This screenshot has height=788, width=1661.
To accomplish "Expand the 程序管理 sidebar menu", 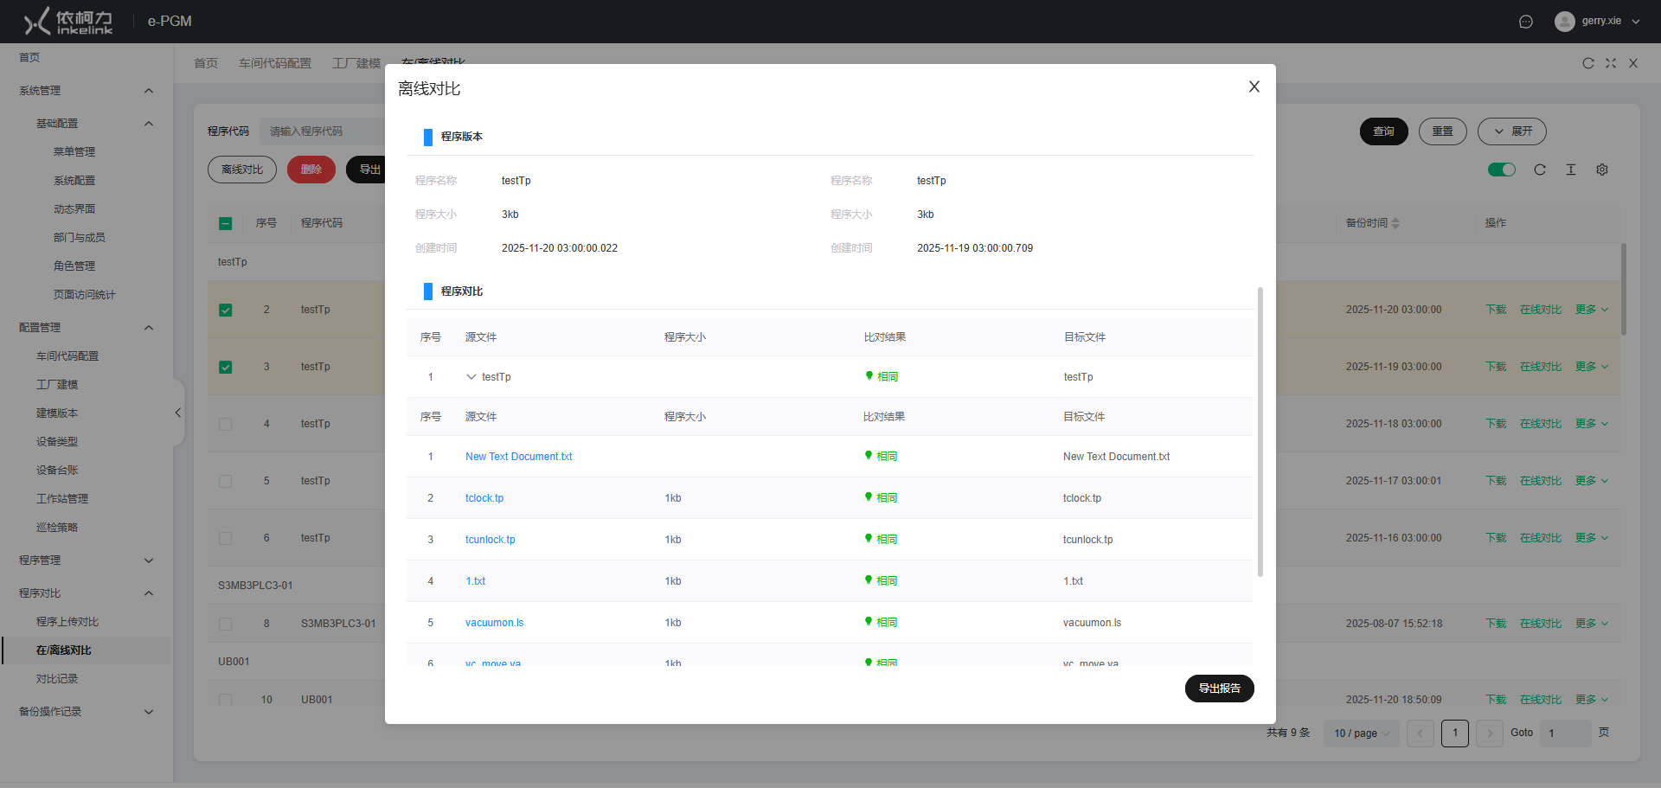I will point(86,561).
